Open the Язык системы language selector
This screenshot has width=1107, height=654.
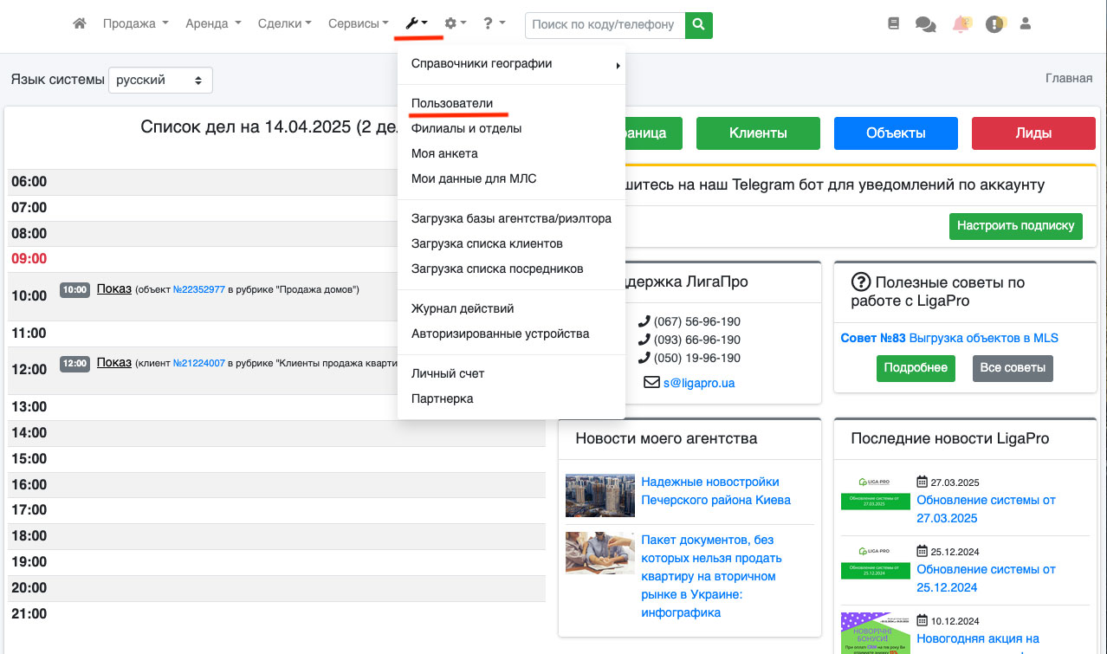160,80
